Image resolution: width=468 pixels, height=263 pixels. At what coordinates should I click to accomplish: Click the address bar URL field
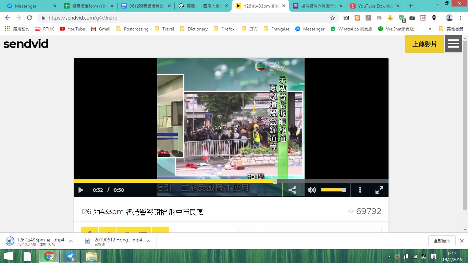click(x=185, y=18)
